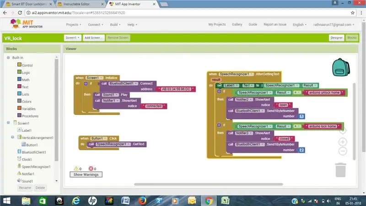Open the Help dropdown menu
The height and width of the screenshot is (206, 366).
pos(132,25)
